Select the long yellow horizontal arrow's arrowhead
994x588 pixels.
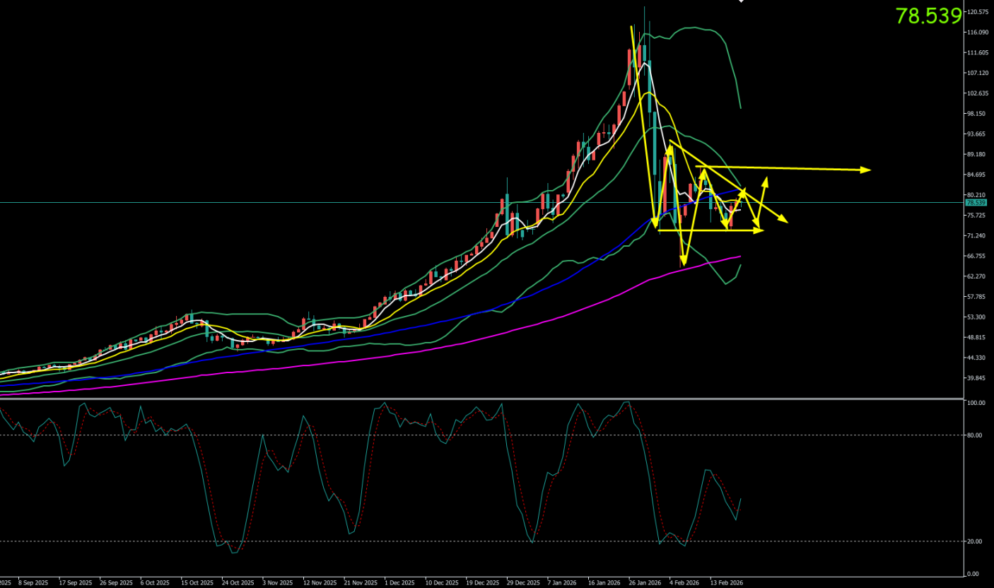tap(867, 170)
